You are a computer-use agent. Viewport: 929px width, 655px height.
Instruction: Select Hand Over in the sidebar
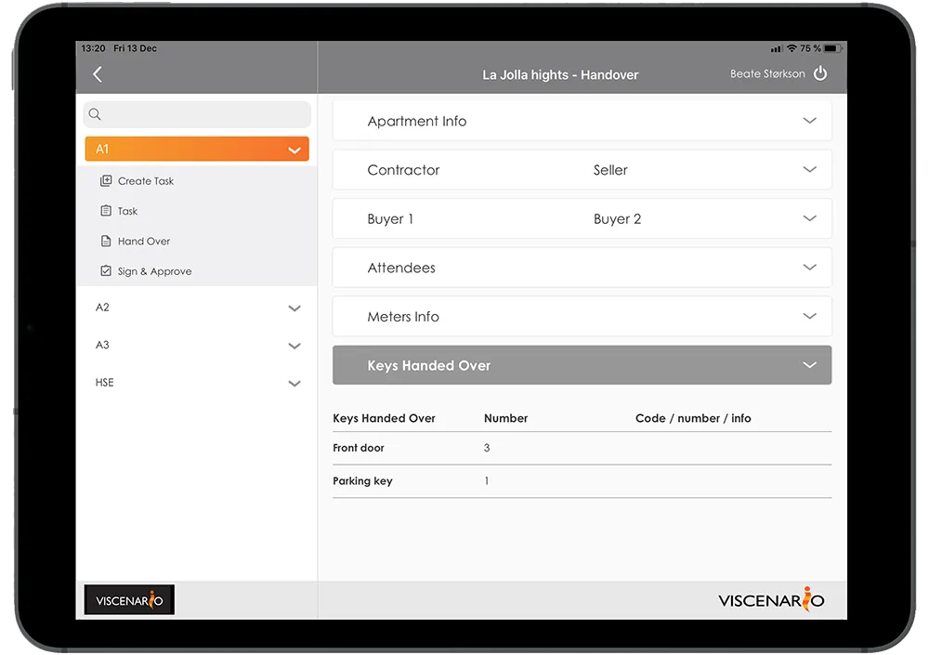[x=144, y=242]
